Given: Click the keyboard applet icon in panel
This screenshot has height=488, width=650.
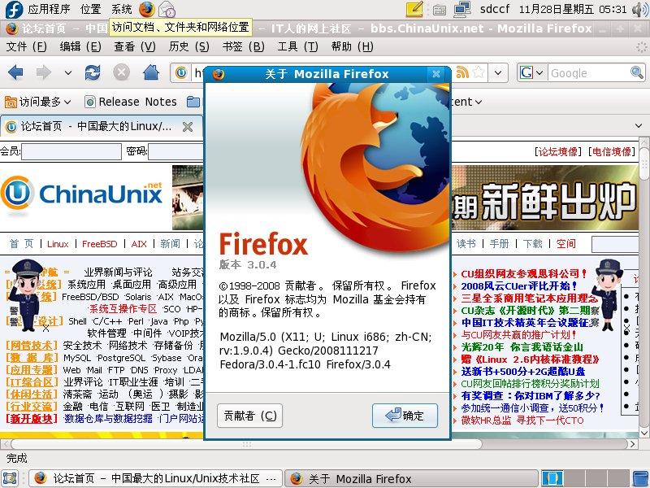Looking at the screenshot, I should click(439, 10).
